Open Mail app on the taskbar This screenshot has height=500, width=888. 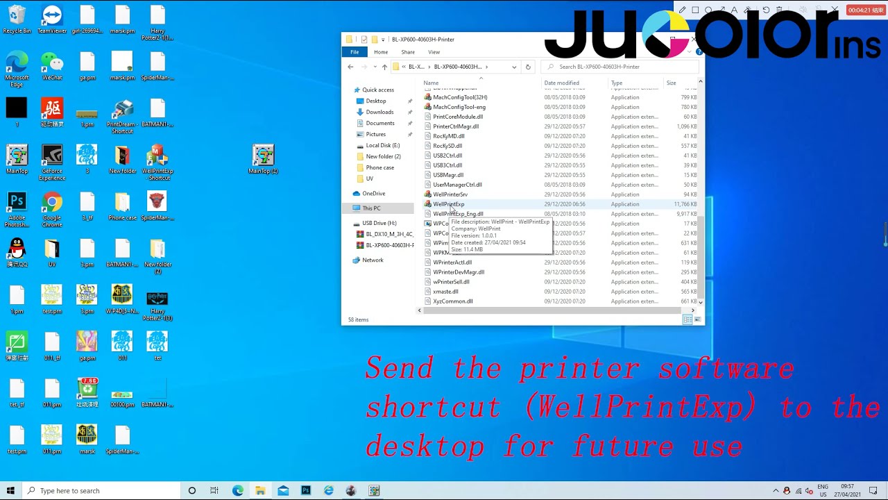pyautogui.click(x=283, y=491)
